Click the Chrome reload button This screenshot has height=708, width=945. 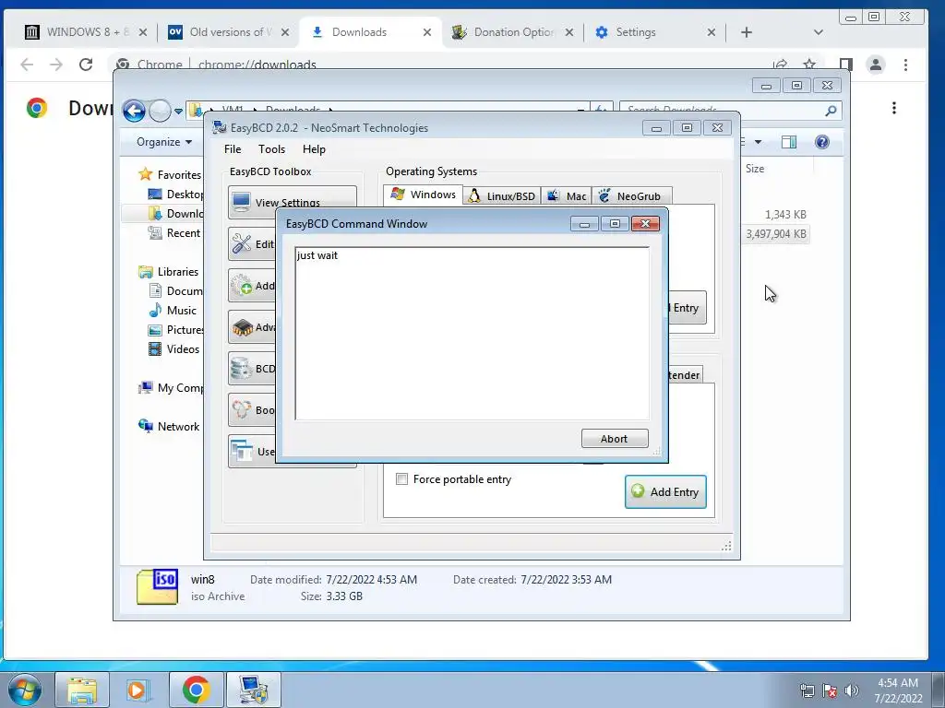(86, 65)
